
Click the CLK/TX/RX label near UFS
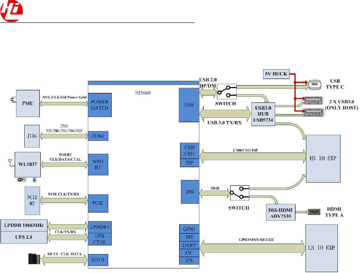point(65,232)
